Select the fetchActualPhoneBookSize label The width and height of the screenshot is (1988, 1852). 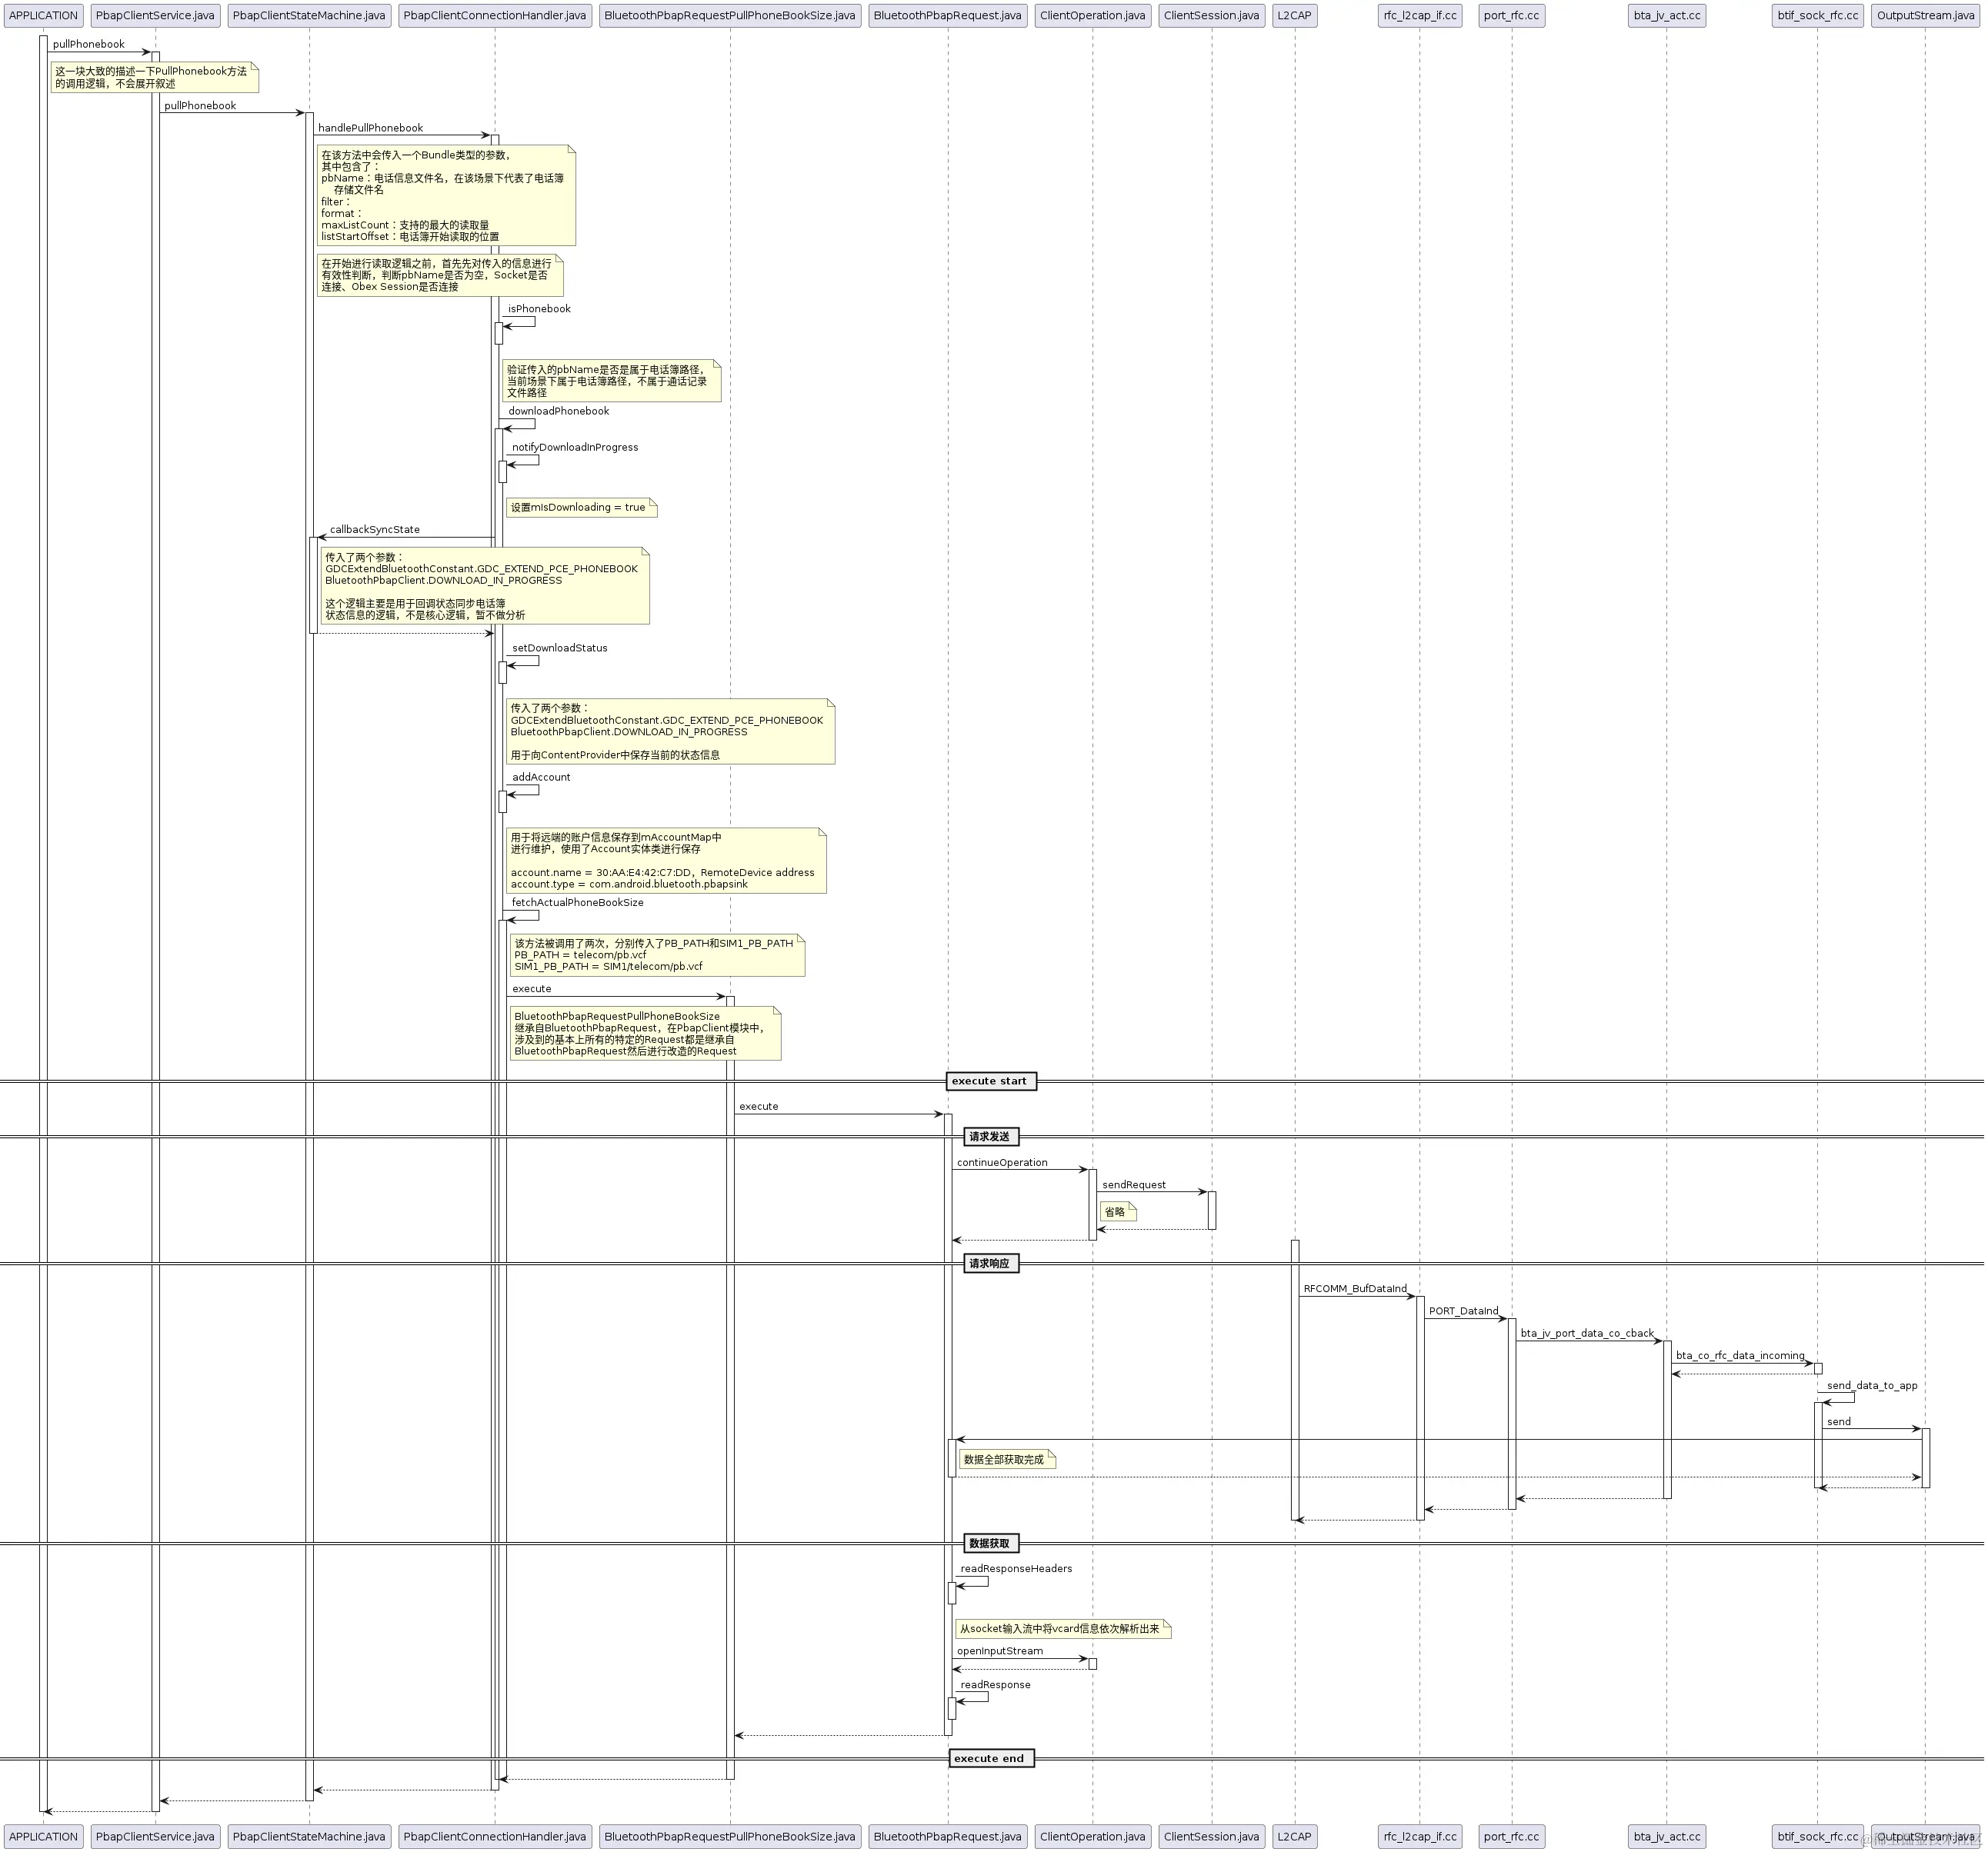578,904
